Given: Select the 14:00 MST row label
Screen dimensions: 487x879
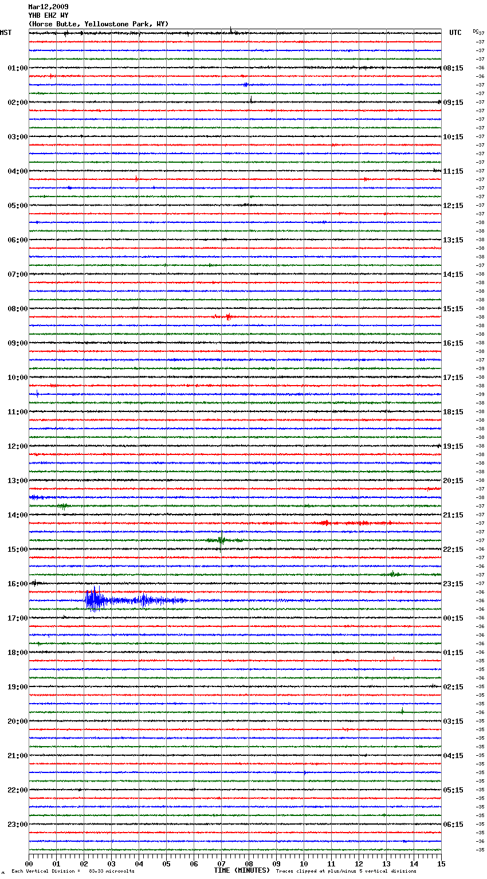Looking at the screenshot, I should (x=18, y=515).
